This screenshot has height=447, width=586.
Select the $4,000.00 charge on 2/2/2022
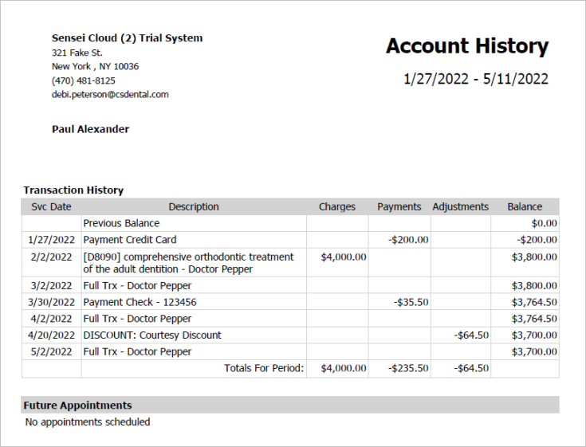click(x=344, y=257)
